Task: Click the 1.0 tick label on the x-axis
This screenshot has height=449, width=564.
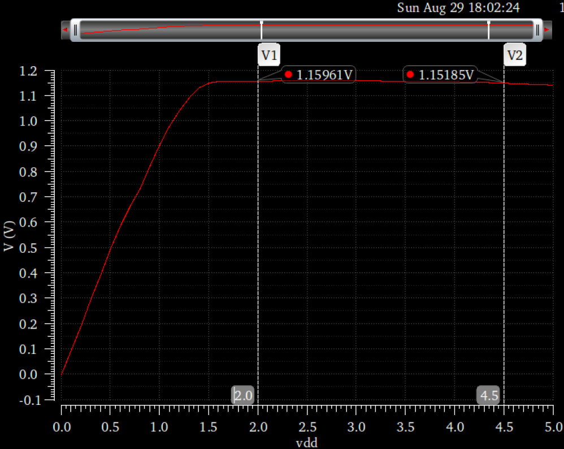Action: tap(159, 427)
